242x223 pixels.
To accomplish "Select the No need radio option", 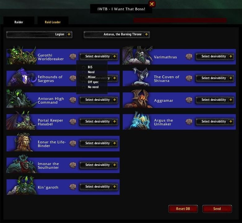I will [x=83, y=87].
